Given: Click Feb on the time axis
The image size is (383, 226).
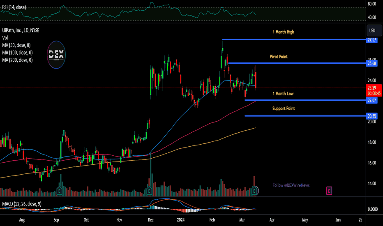Looking at the screenshot, I should (x=212, y=220).
